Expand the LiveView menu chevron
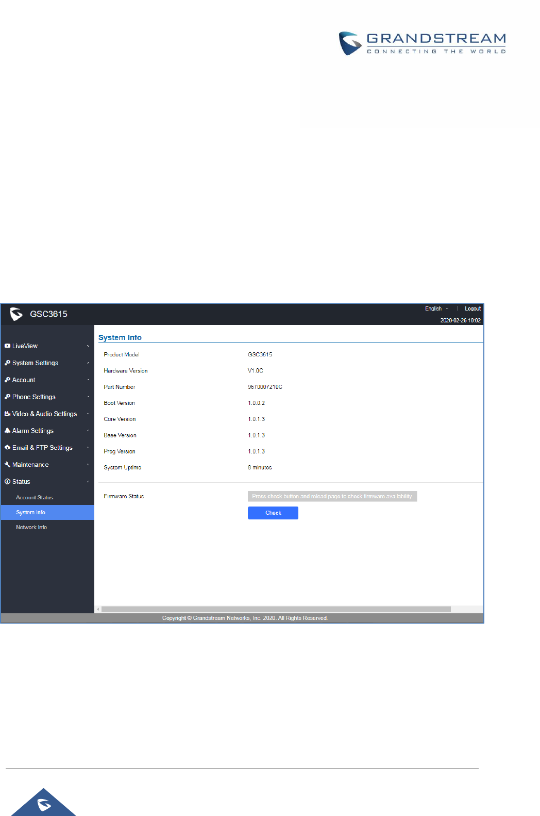540x816 pixels. (88, 346)
